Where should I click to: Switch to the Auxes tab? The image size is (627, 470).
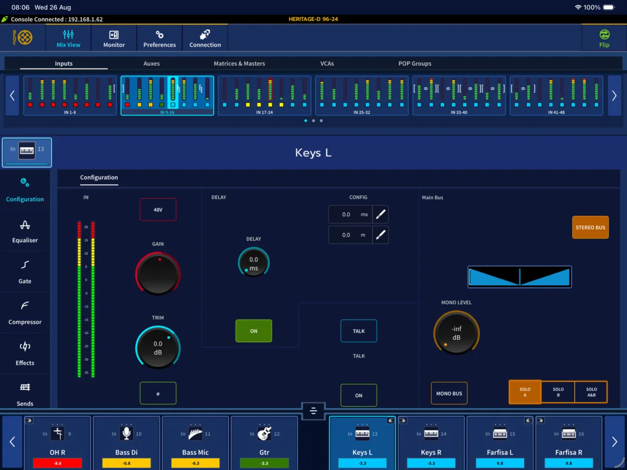tap(152, 63)
